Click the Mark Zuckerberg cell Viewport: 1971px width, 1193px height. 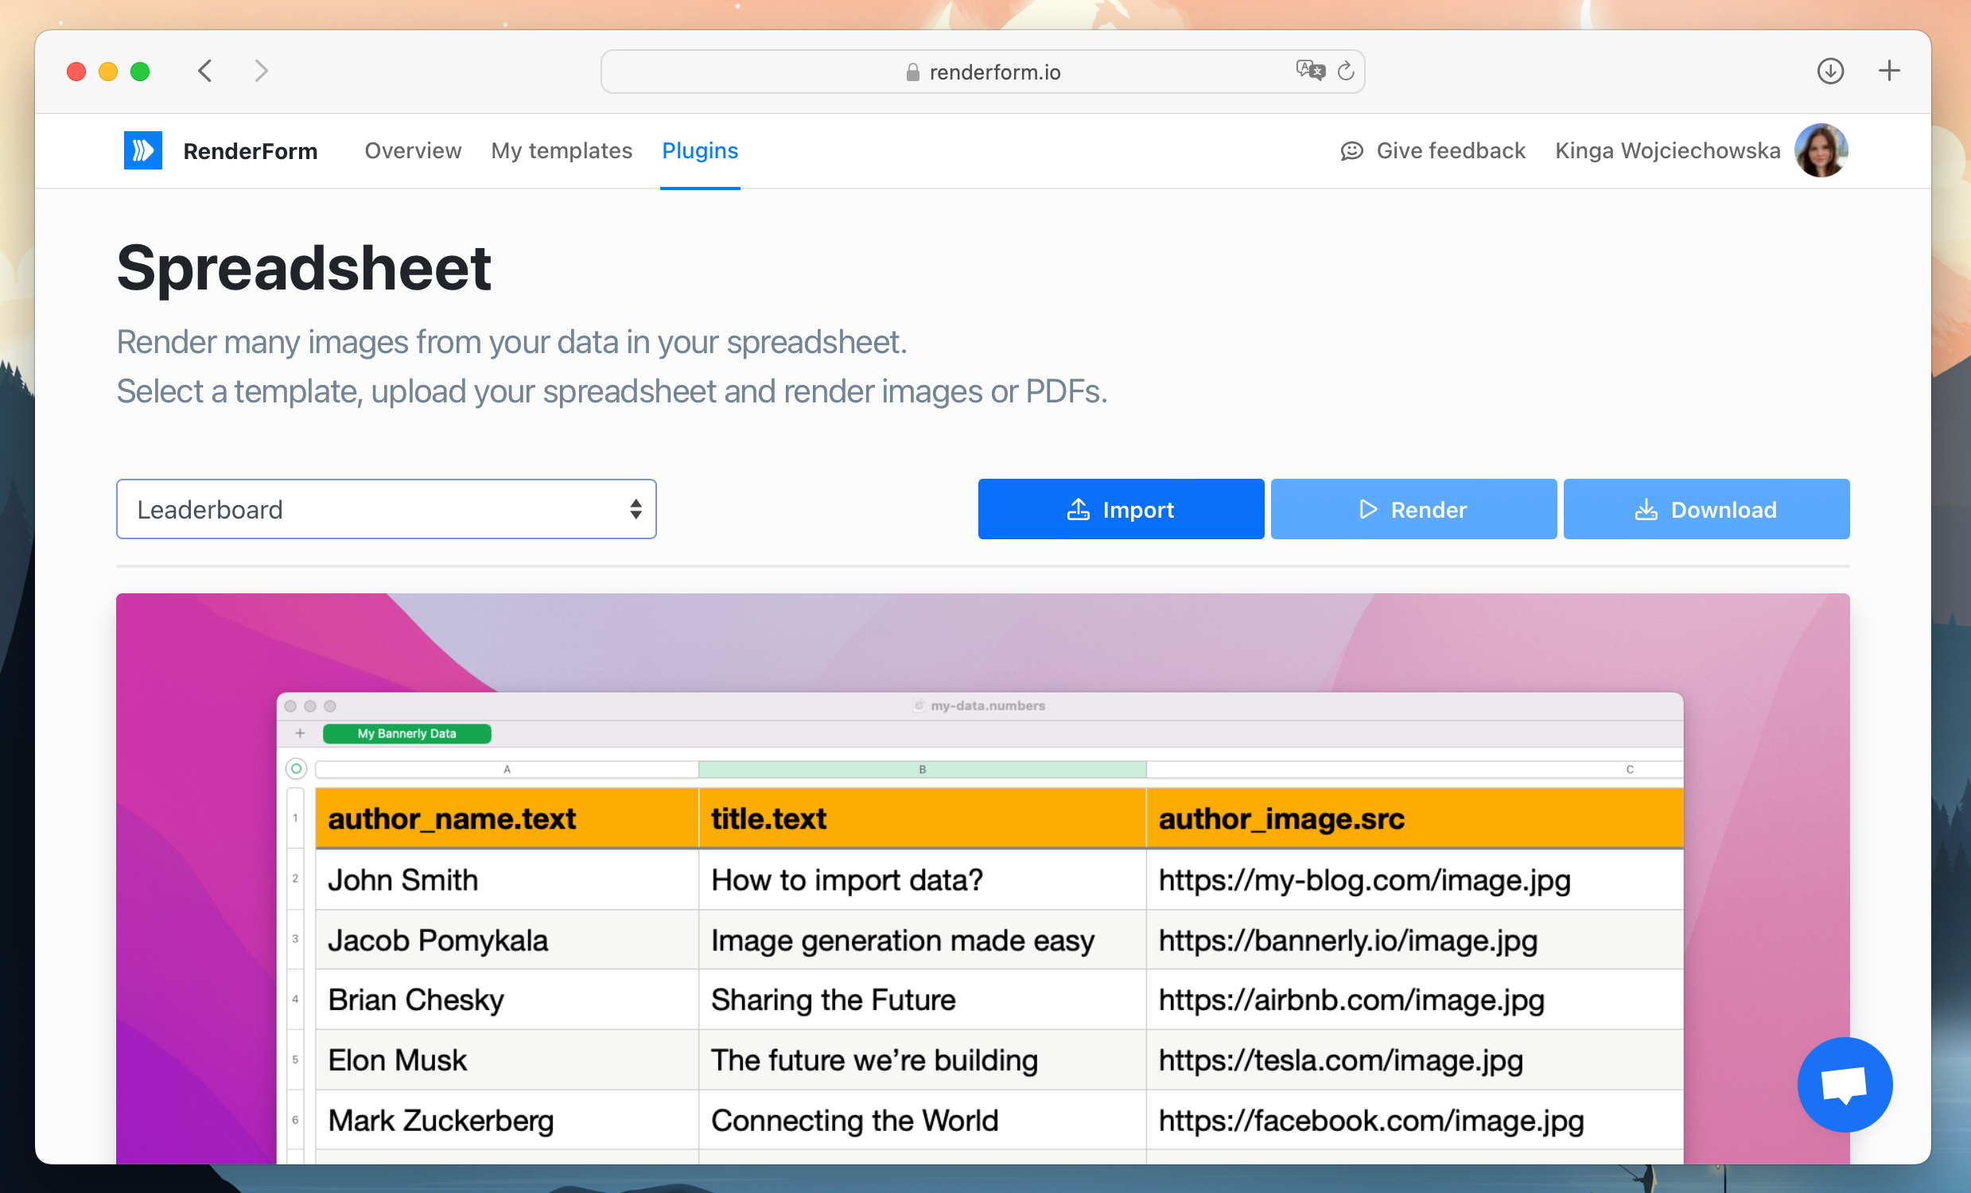507,1120
